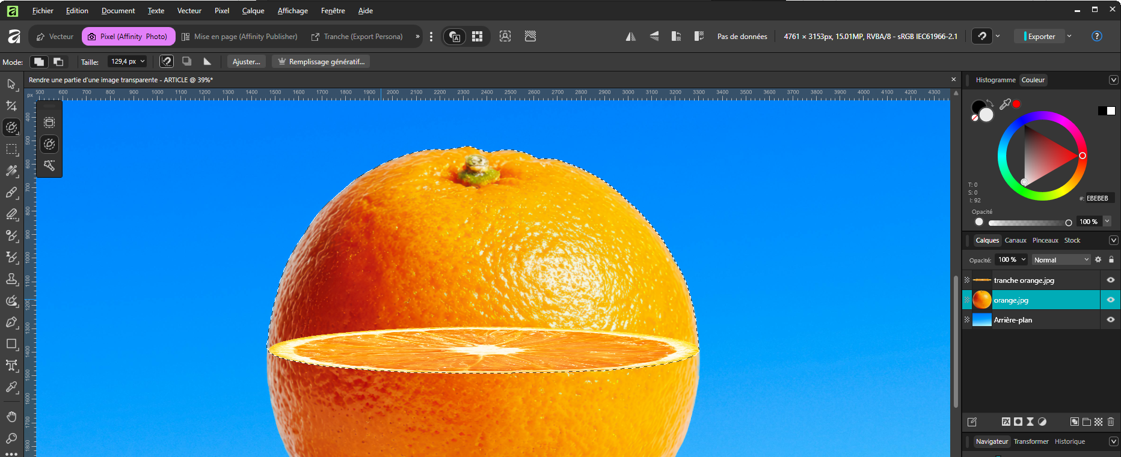
Task: Select the Crop tool in left toolbar
Action: 11,106
